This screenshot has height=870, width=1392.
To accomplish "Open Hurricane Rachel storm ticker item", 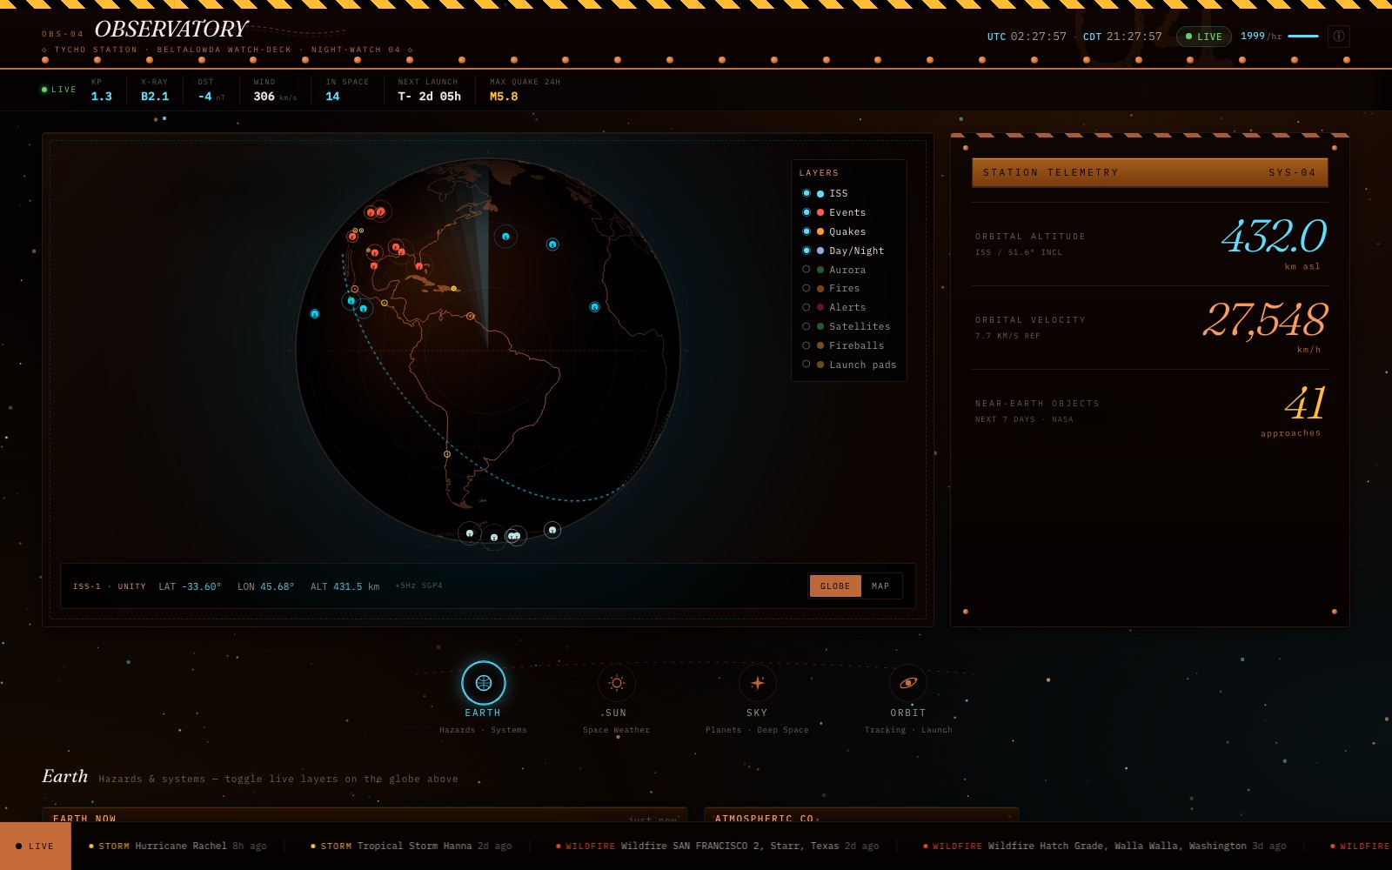I will (177, 846).
